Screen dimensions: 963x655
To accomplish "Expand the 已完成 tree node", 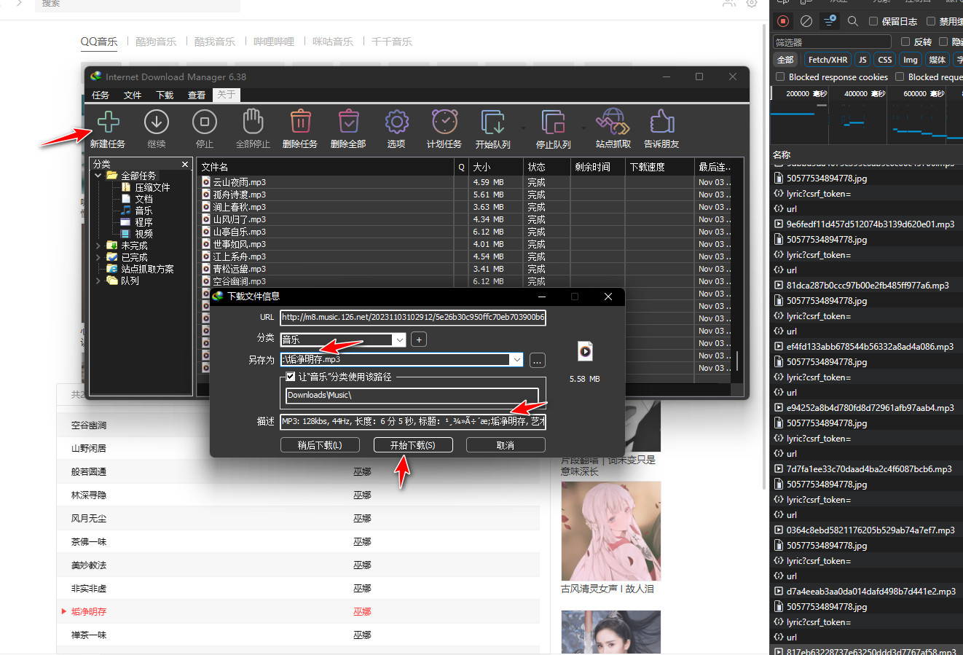I will [x=98, y=257].
